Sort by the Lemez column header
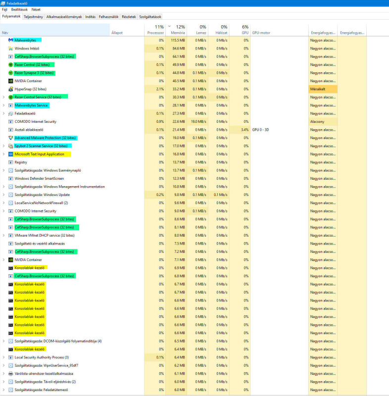 point(197,30)
